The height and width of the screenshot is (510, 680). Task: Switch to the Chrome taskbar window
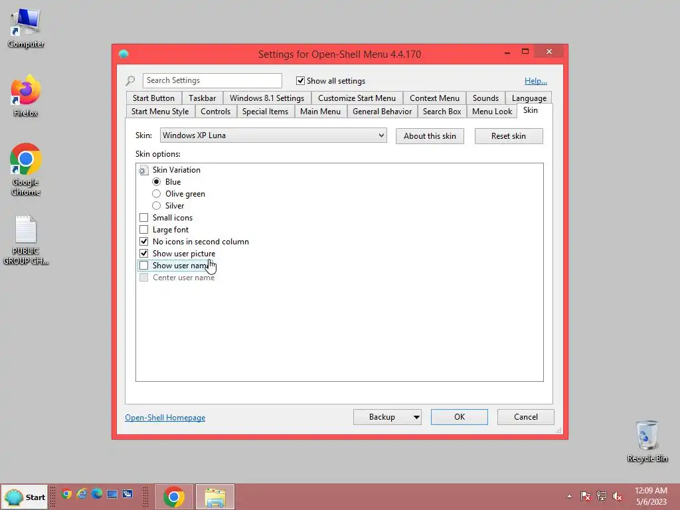click(x=173, y=497)
